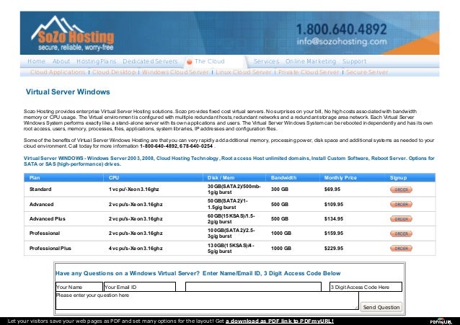This screenshot has height=325, width=460.
Task: Click the 1.800.640.4892 phone number in header
Action: [342, 29]
